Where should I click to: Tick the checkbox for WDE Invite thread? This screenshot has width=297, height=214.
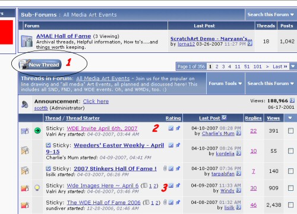pos(290,131)
